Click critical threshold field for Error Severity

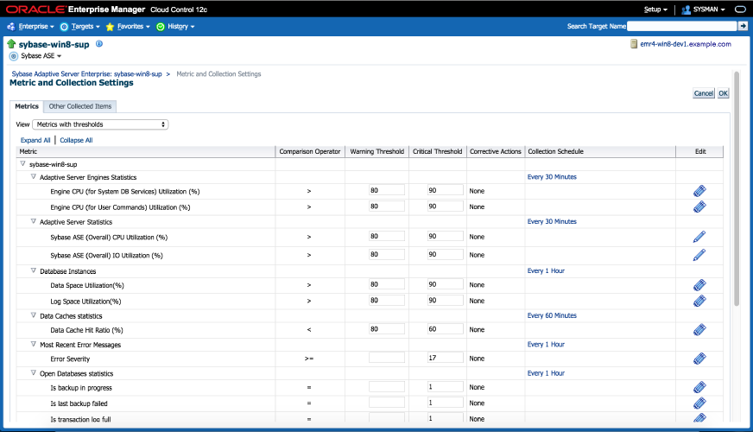pos(446,358)
